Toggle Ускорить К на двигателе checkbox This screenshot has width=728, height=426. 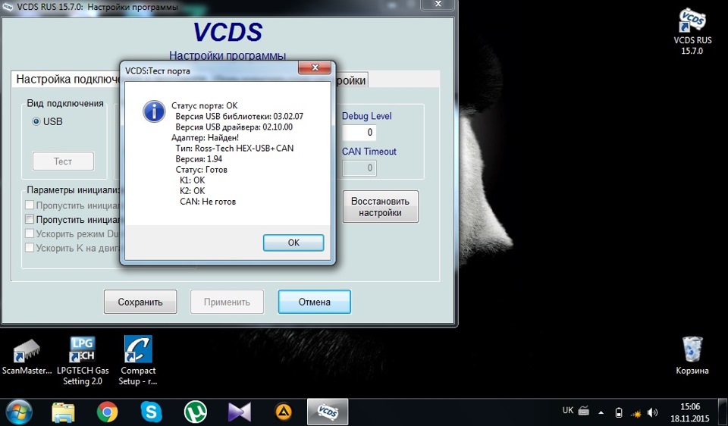pyautogui.click(x=30, y=248)
